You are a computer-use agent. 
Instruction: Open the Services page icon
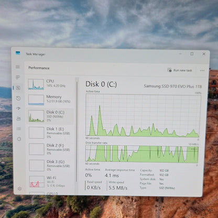pos(19,139)
